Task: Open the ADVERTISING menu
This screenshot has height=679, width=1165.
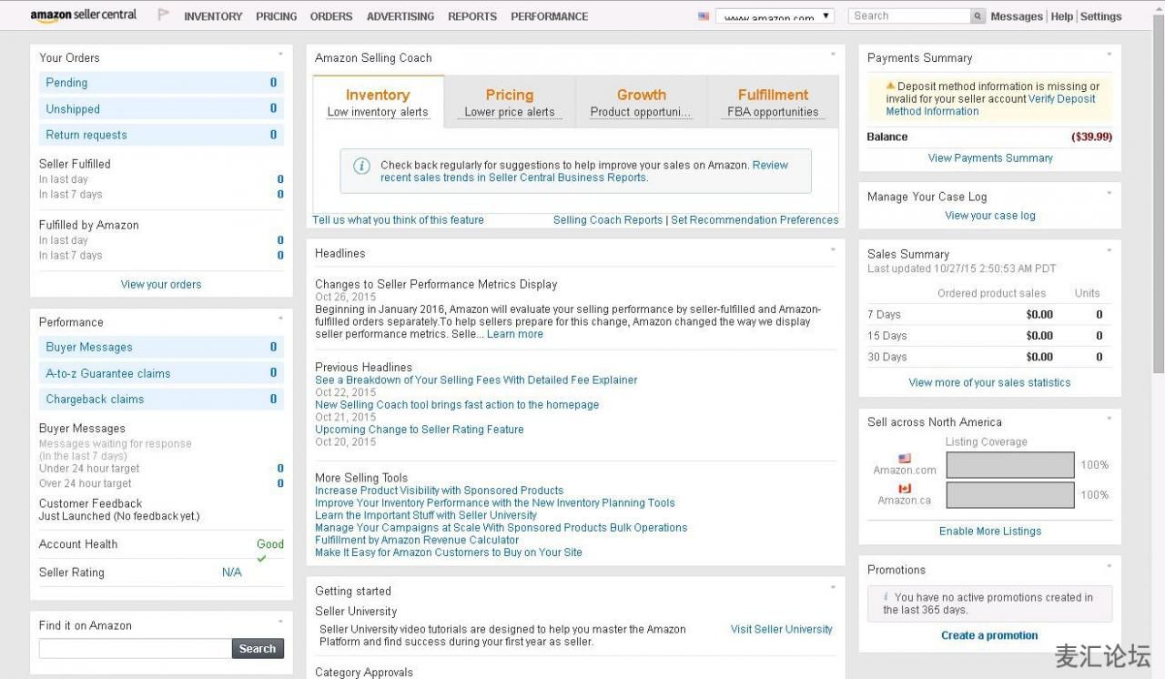Action: [x=400, y=16]
